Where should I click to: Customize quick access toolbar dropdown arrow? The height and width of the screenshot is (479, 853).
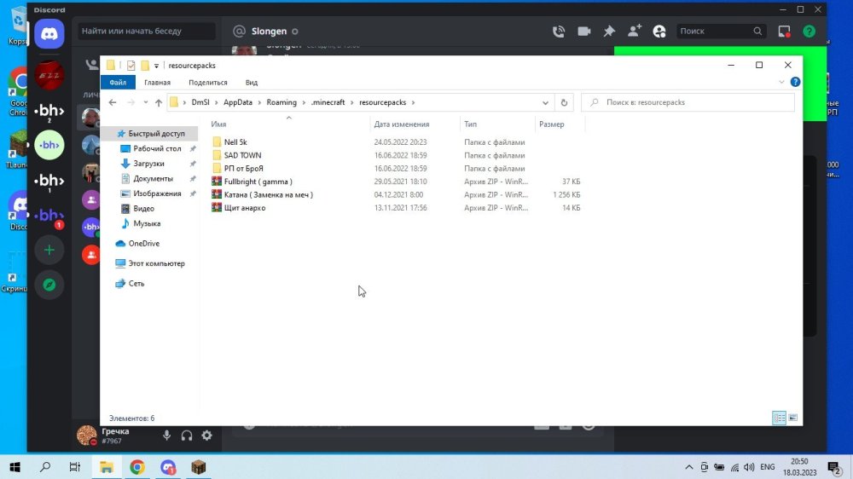(x=156, y=66)
